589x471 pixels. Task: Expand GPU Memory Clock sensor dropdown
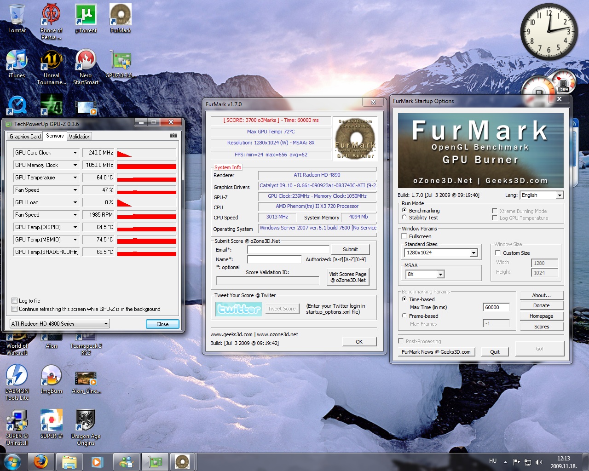(x=75, y=165)
